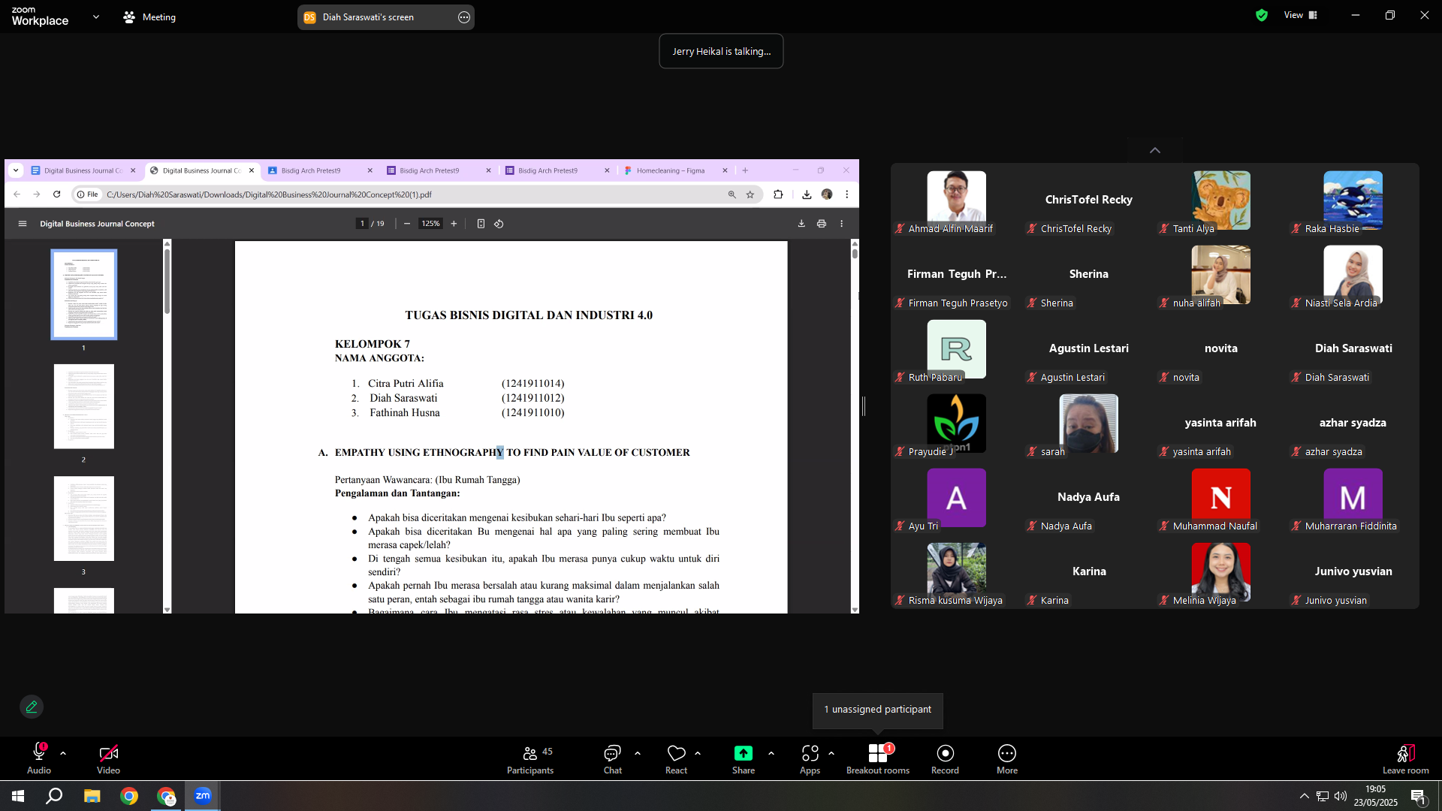Expand audio options arrow next to Audio
This screenshot has width=1442, height=811.
tap(63, 752)
